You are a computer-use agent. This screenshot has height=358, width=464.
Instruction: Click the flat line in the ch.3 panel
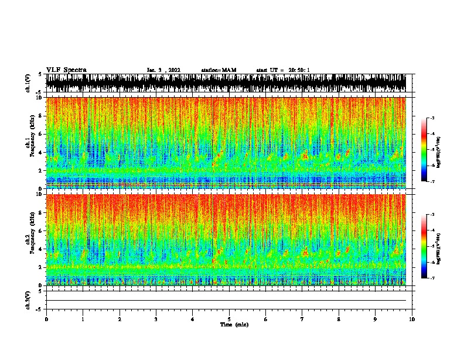[226, 301]
